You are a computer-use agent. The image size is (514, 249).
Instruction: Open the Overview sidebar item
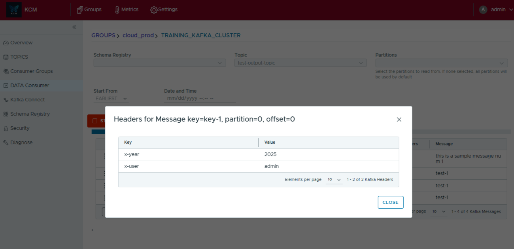[21, 43]
